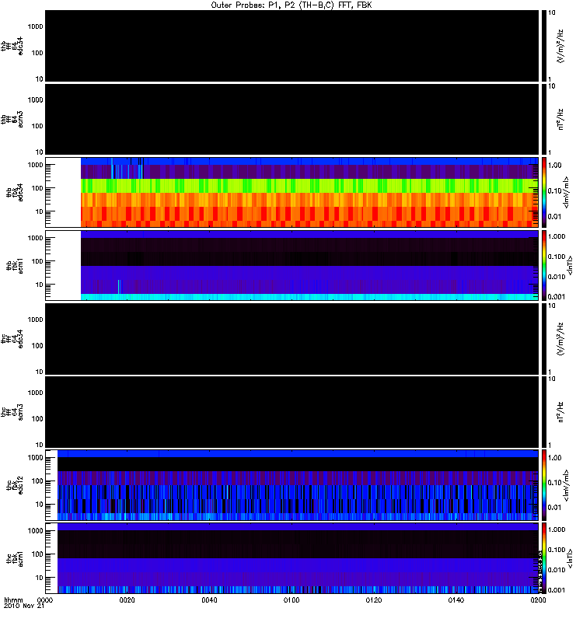Click the 0200 time axis label
This screenshot has width=583, height=622.
click(538, 599)
